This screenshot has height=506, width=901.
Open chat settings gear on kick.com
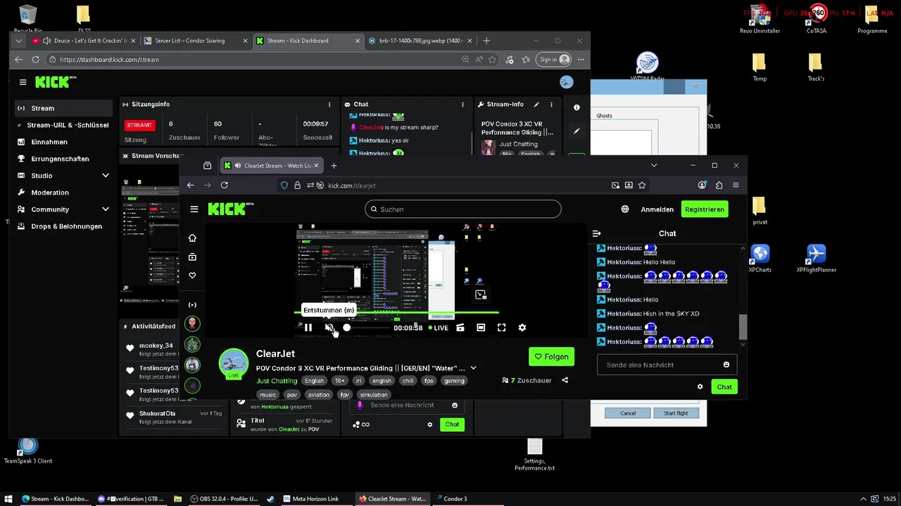700,387
